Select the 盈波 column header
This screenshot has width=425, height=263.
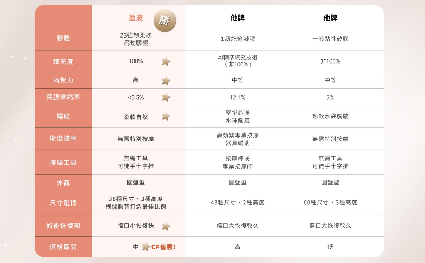[136, 18]
